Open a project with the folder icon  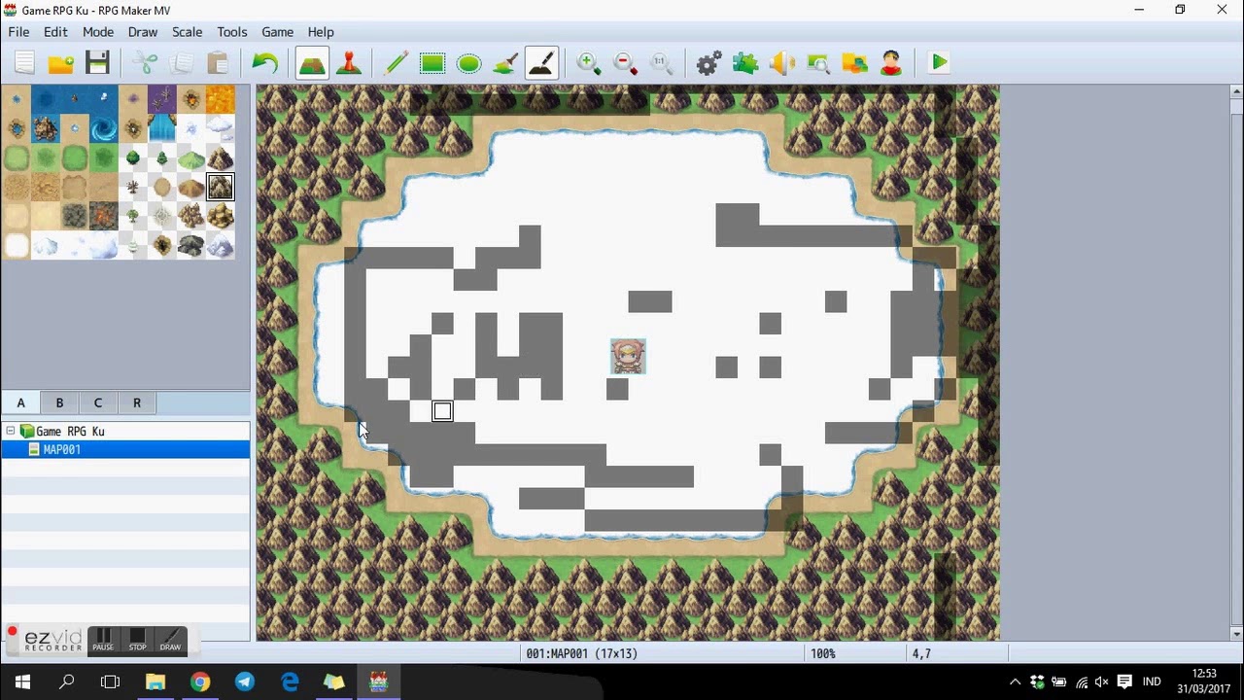coord(60,63)
